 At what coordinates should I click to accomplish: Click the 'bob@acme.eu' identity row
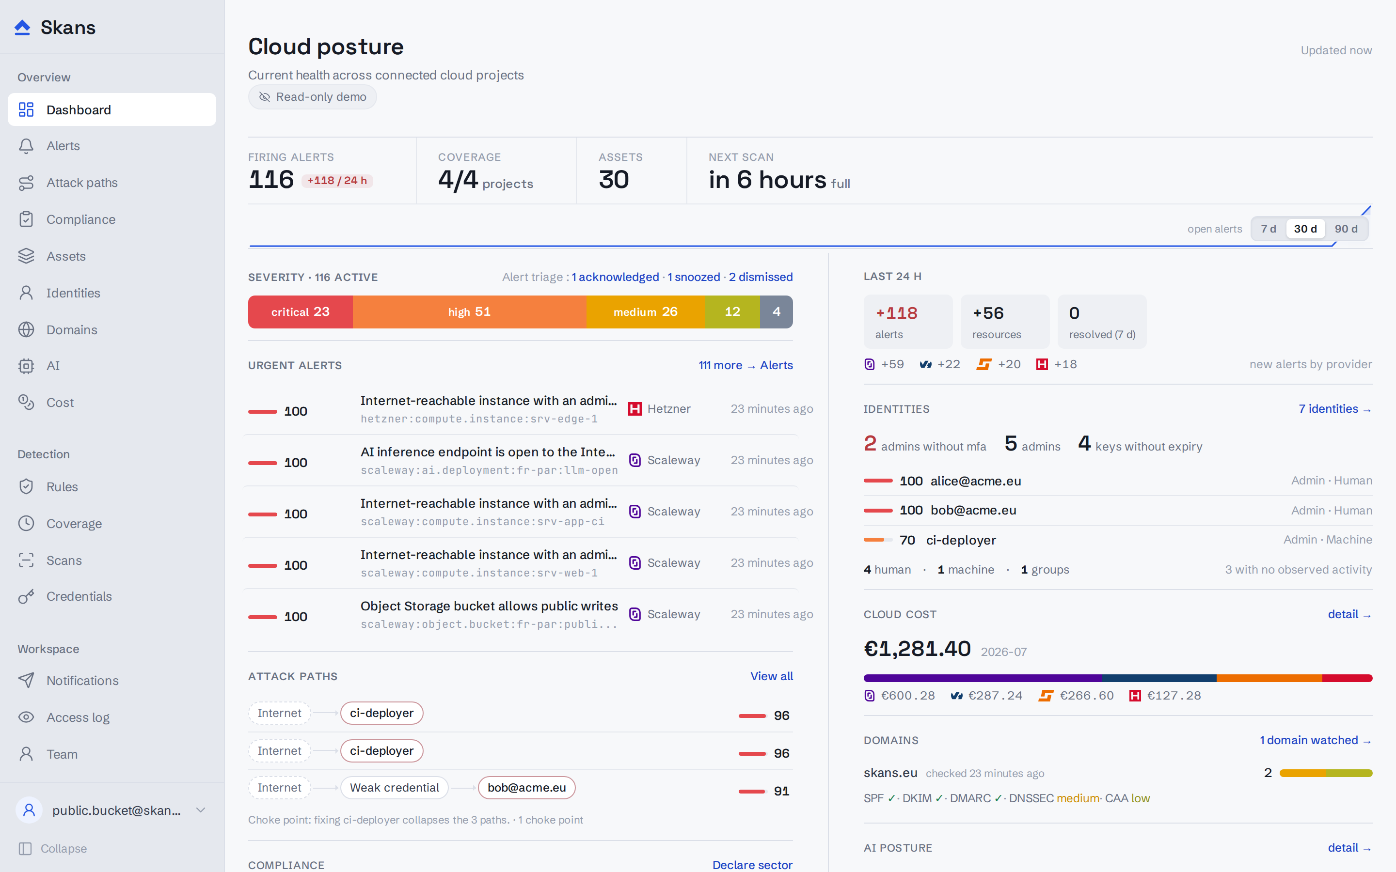click(x=1118, y=511)
